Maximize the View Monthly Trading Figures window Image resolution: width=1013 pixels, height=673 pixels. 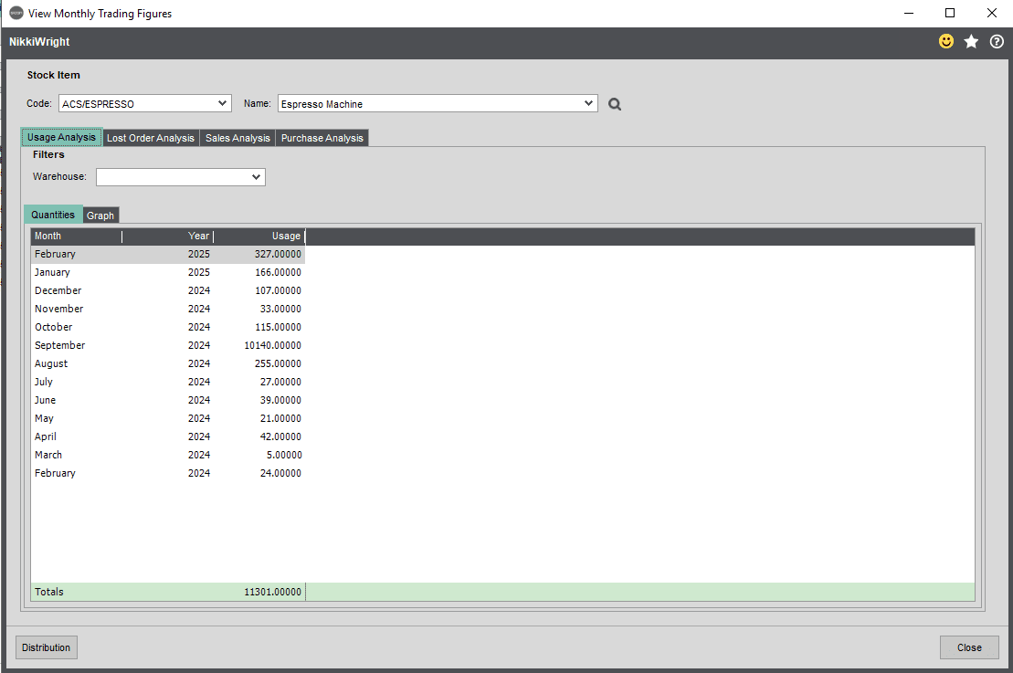pos(950,13)
